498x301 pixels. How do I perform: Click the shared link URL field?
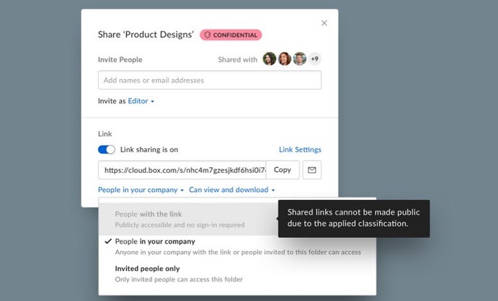click(182, 170)
